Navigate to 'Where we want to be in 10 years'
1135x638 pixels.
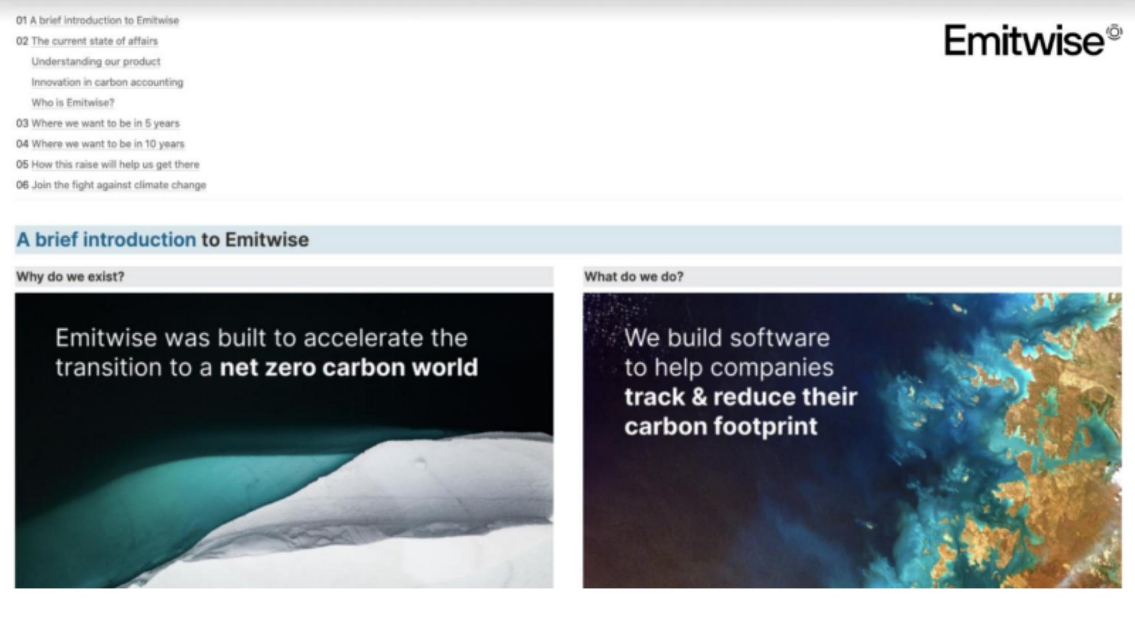tap(108, 144)
